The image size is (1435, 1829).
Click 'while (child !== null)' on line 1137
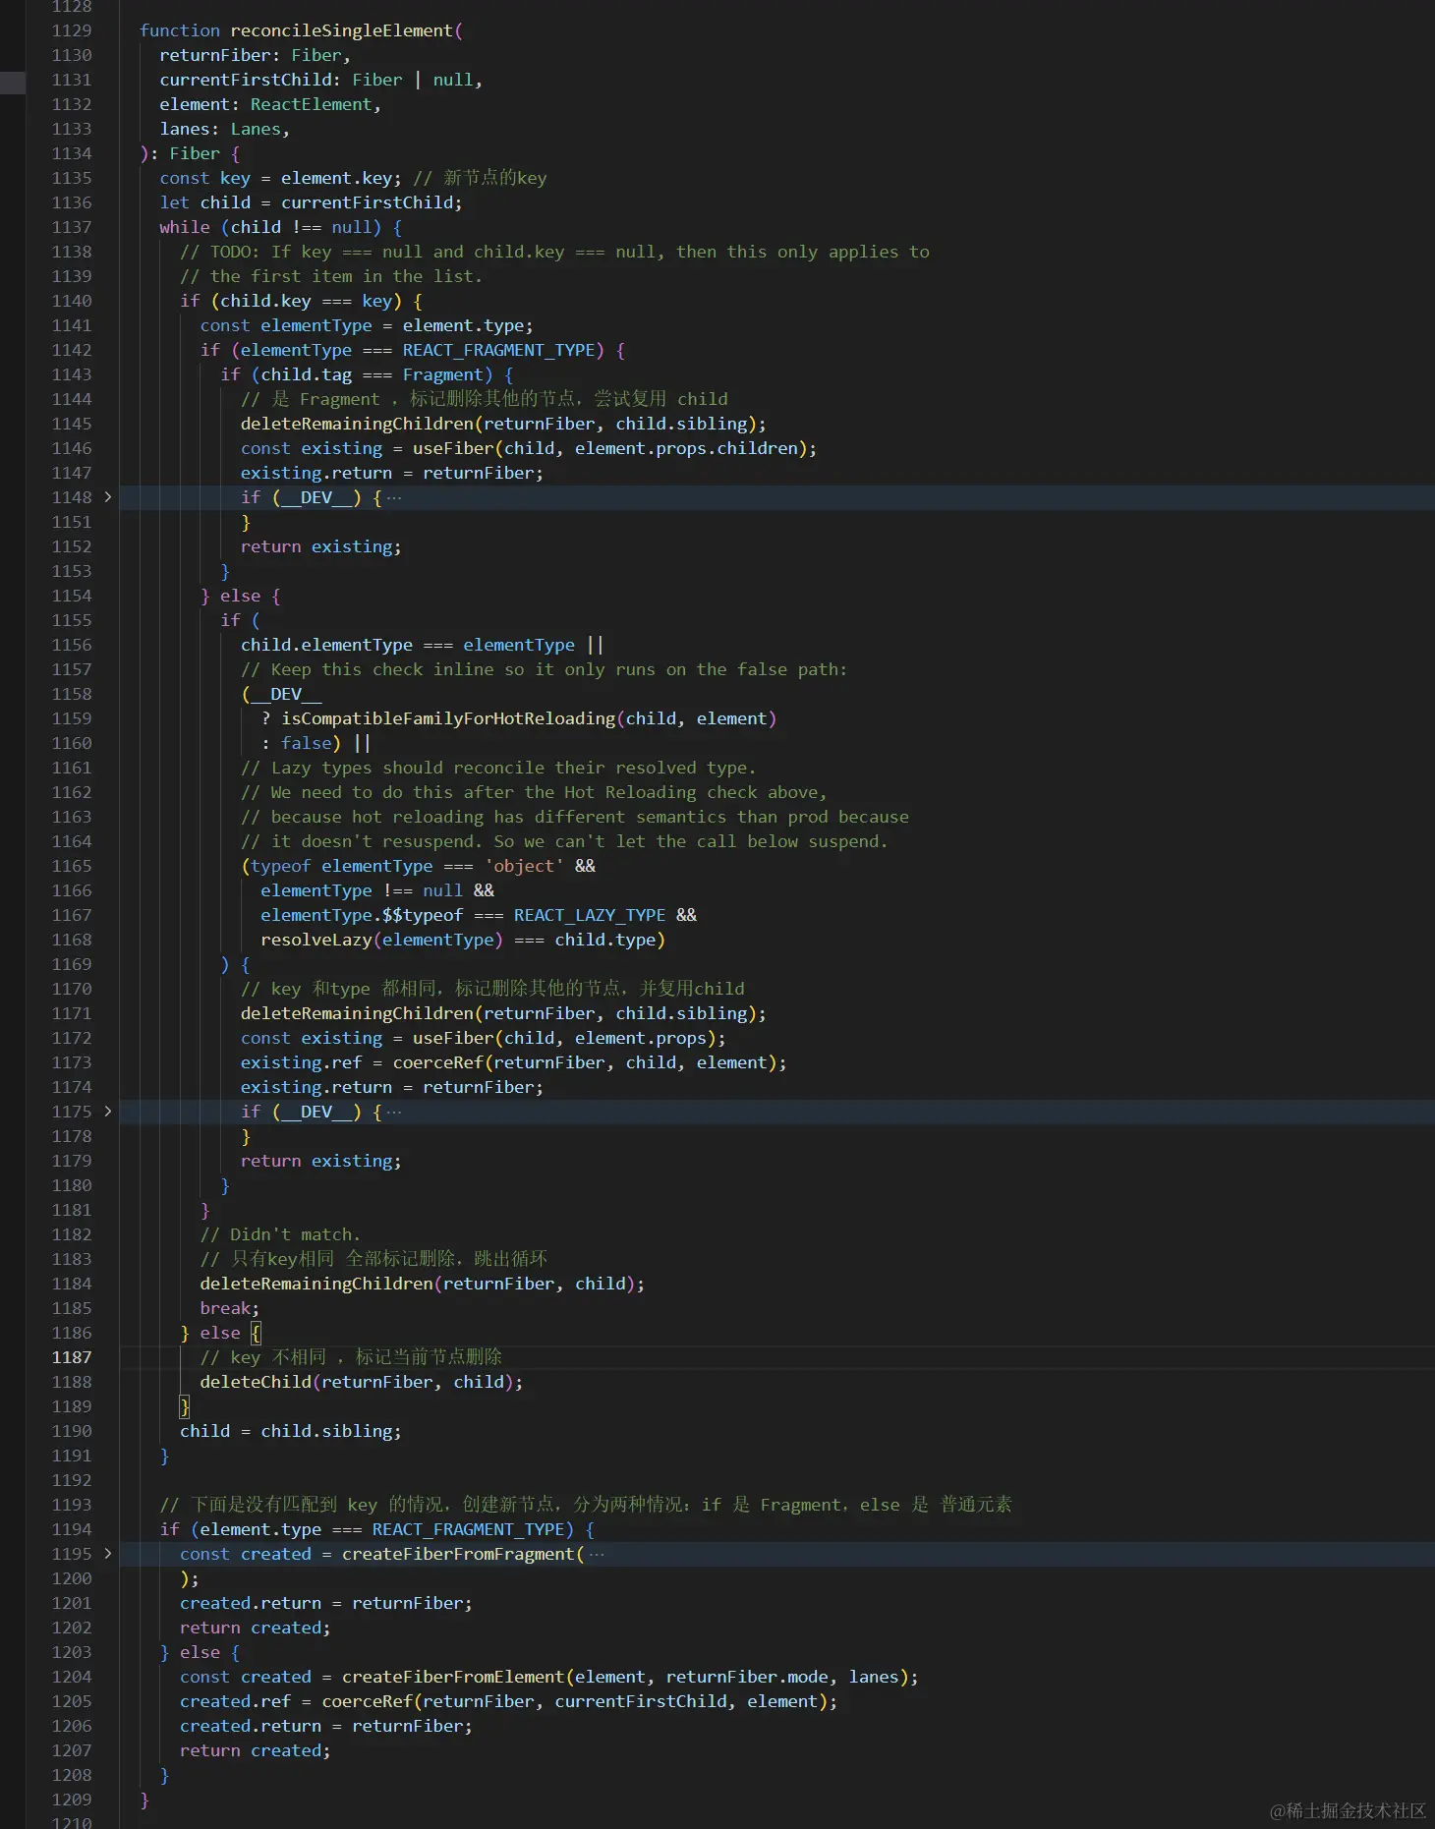point(270,227)
